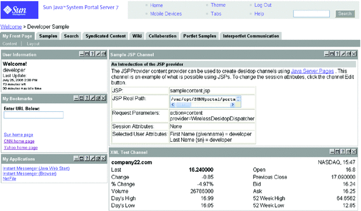Remove the My Applications channel
Viewport: 361px width, 211px height.
coord(104,159)
